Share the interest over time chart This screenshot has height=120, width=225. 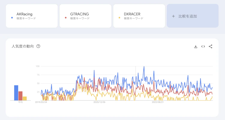click(x=211, y=46)
